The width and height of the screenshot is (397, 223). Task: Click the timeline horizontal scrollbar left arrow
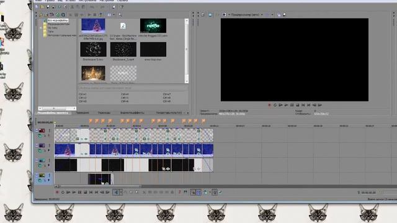(x=56, y=186)
